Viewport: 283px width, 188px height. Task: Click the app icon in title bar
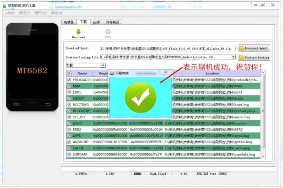(x=5, y=6)
